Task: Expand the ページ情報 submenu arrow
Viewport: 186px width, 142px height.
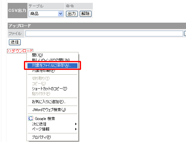Action: click(76, 129)
